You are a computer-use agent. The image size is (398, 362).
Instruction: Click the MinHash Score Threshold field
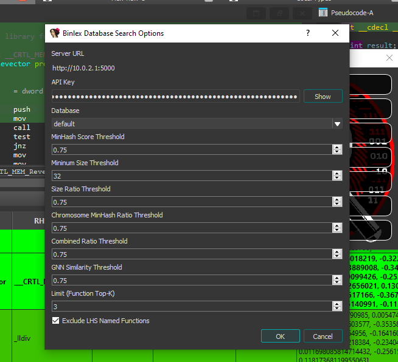point(192,150)
